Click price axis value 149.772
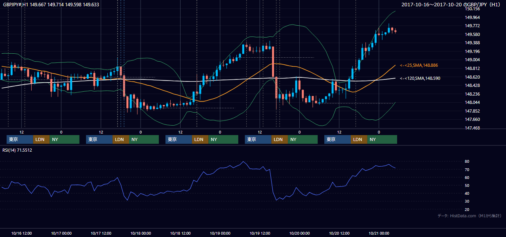Image resolution: width=506 pixels, height=237 pixels. [x=472, y=26]
